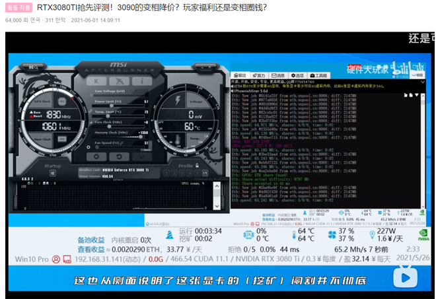436x299 pixels.
Task: Click Power Limit slider handle
Action: pyautogui.click(x=112, y=106)
